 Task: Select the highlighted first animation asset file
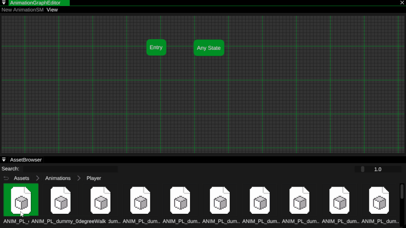[21, 200]
